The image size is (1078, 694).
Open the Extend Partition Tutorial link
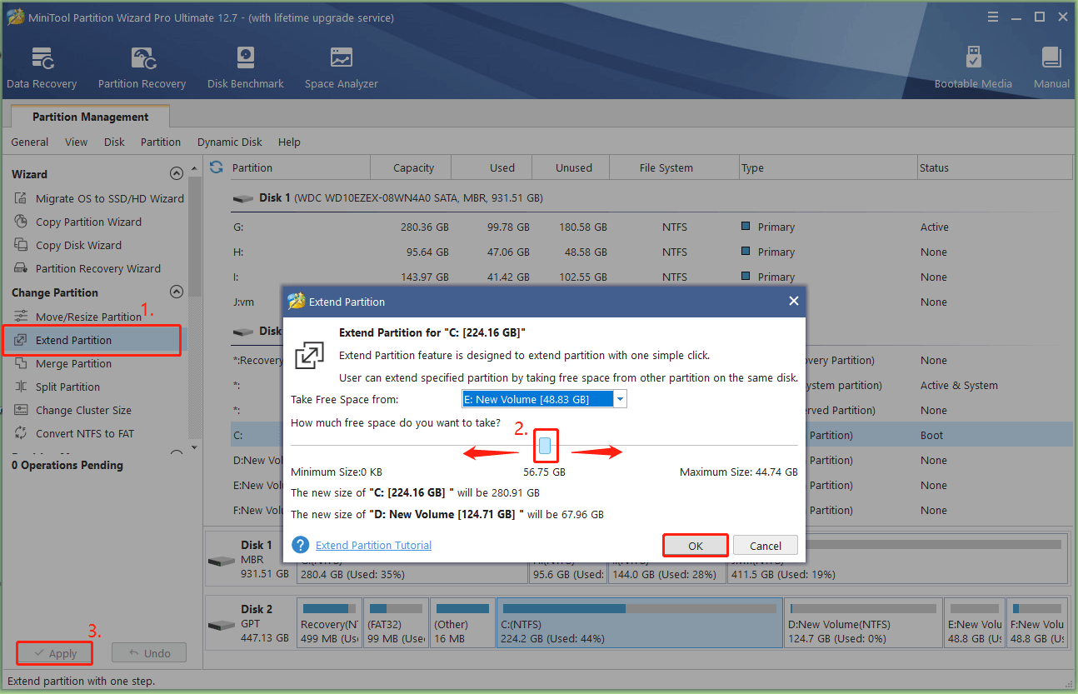tap(374, 545)
